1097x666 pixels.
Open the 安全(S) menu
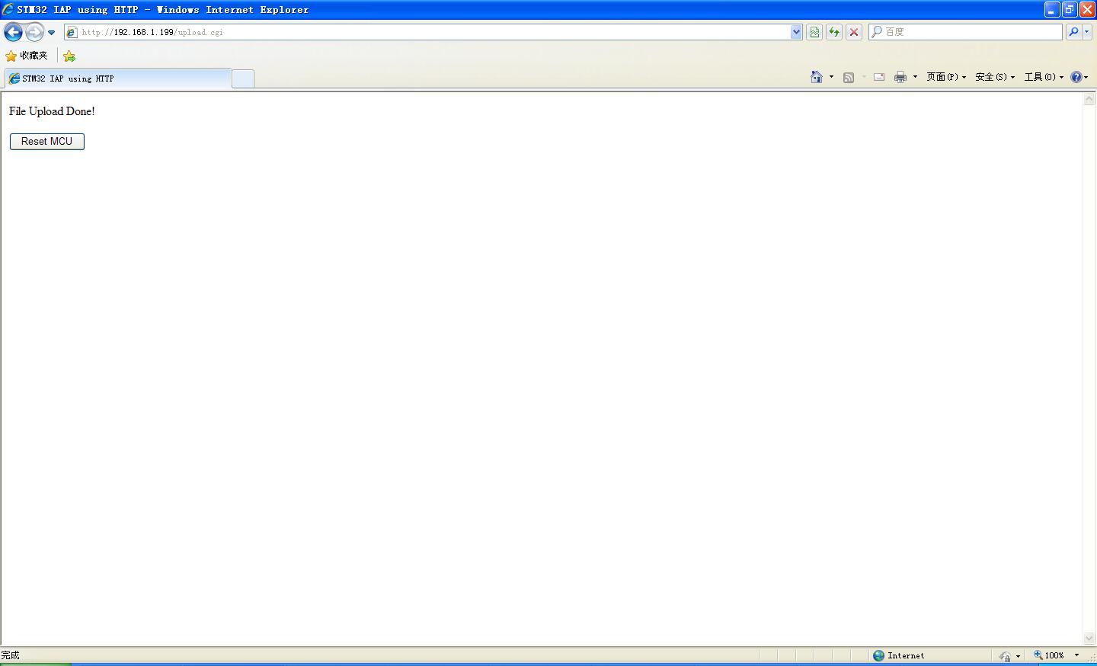995,77
